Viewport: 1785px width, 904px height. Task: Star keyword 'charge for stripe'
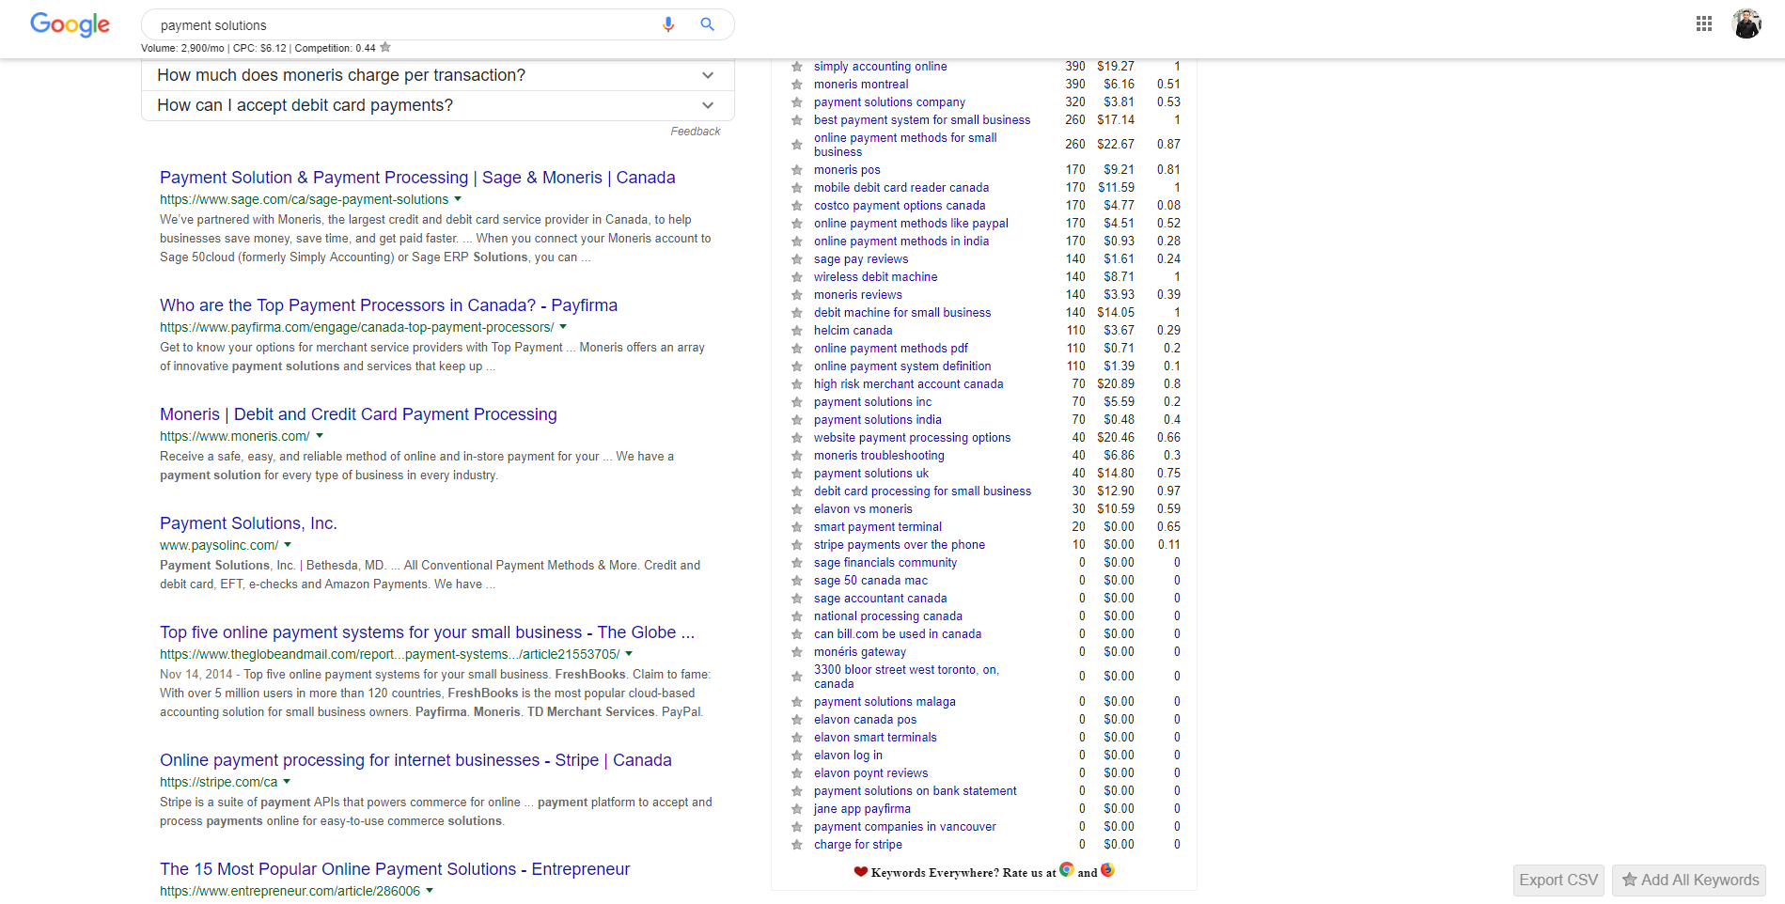(x=797, y=845)
